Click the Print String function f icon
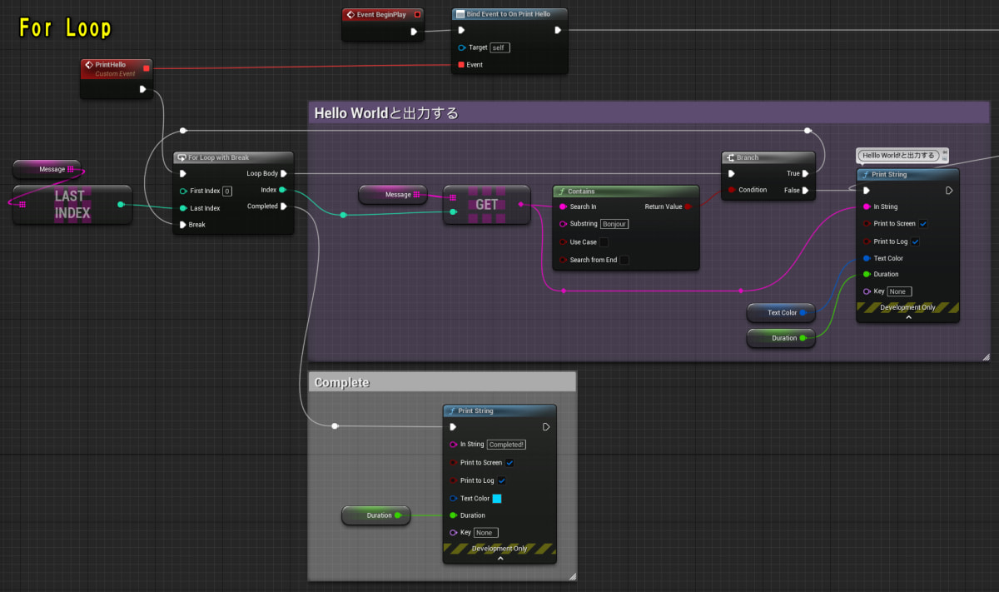This screenshot has height=592, width=999. tap(867, 174)
